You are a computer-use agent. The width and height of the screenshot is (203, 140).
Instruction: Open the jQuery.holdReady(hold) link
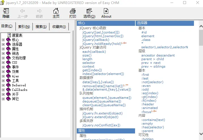tap(101, 44)
